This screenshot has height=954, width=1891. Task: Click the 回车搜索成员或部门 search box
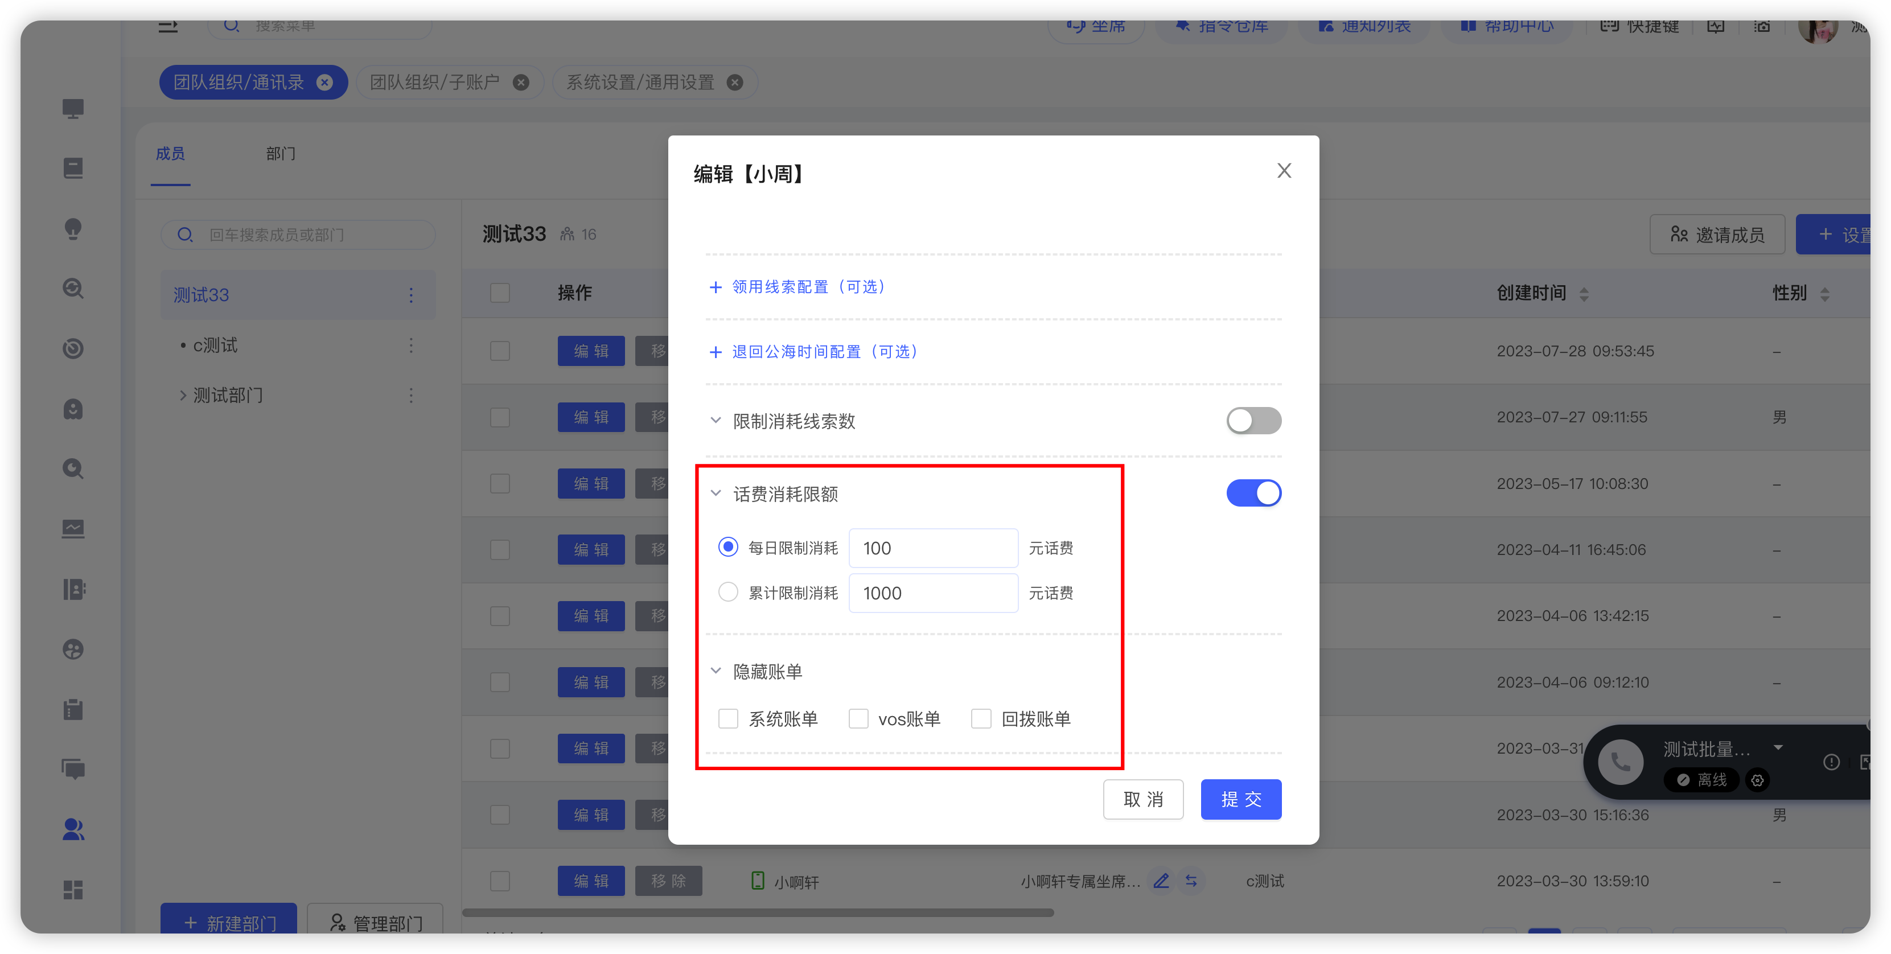tap(298, 235)
